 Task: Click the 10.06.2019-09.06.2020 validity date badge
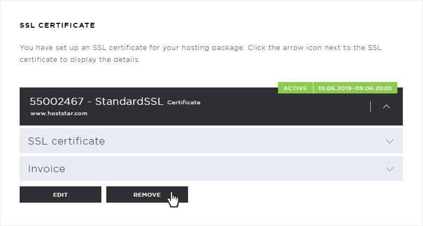coord(355,88)
